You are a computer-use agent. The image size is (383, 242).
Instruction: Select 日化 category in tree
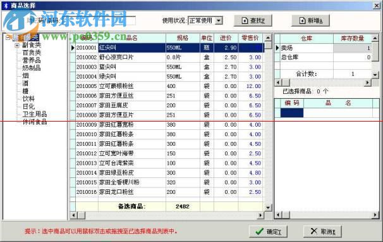(28, 106)
